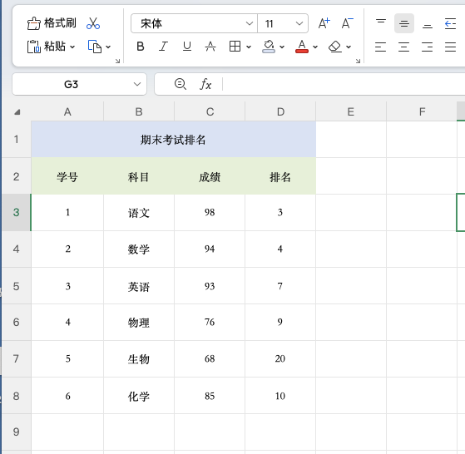Click the cell containing 生物

click(x=139, y=359)
